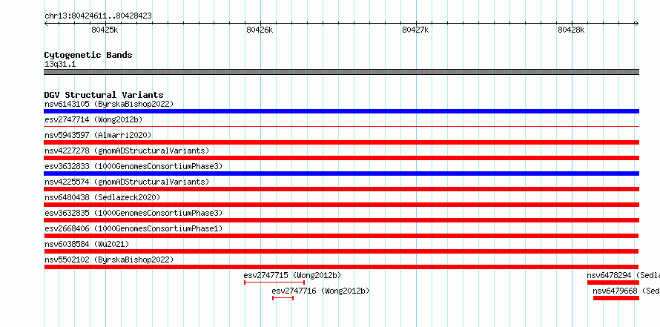The height and width of the screenshot is (327, 660).
Task: Click the nsv4225574 gnomADStructuralVariants label
Action: point(127,182)
